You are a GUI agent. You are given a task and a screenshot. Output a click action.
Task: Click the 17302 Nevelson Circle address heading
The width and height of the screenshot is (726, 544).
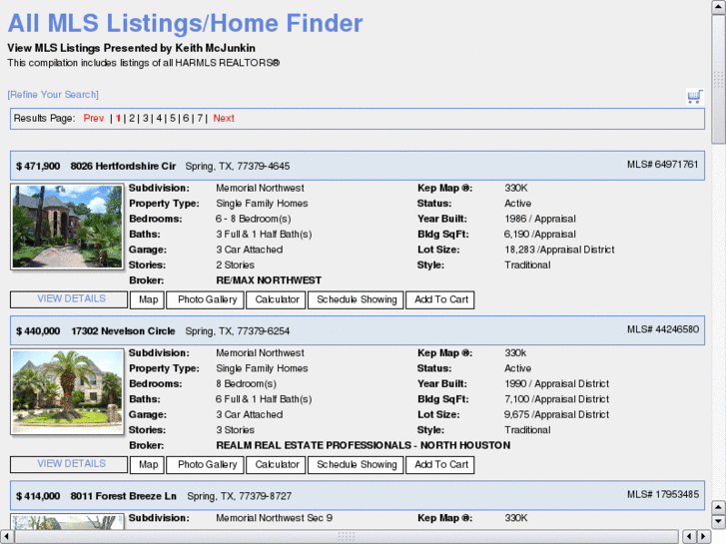pyautogui.click(x=123, y=331)
